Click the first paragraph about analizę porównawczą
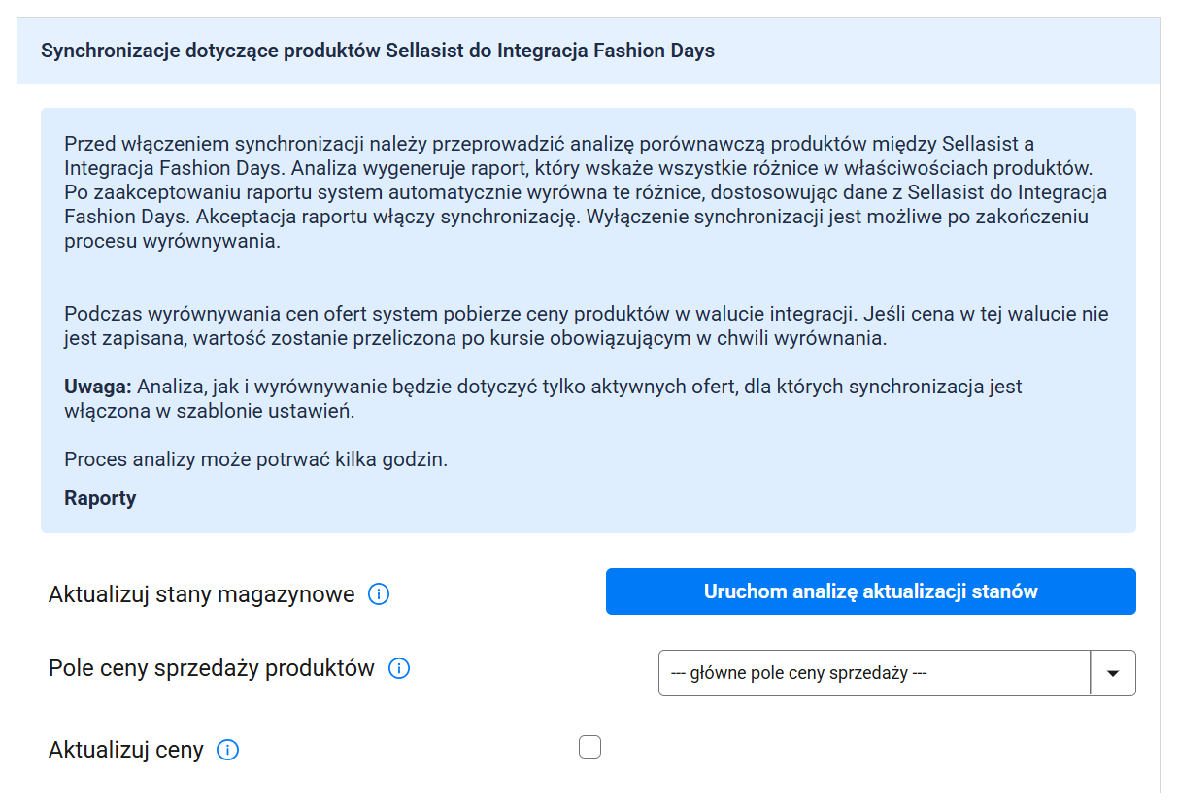1178x810 pixels. [583, 192]
